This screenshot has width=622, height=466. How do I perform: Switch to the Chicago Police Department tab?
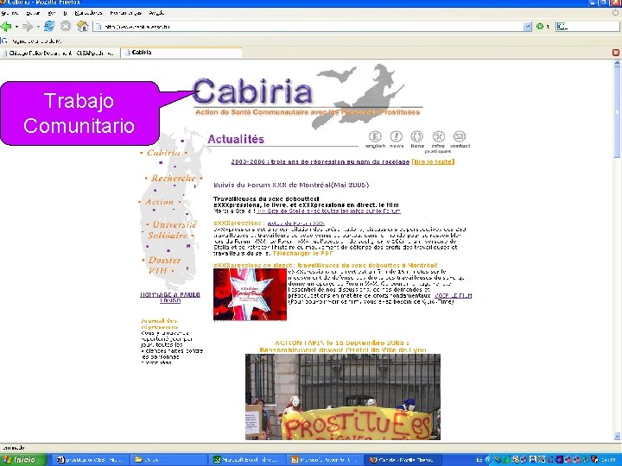coord(60,54)
